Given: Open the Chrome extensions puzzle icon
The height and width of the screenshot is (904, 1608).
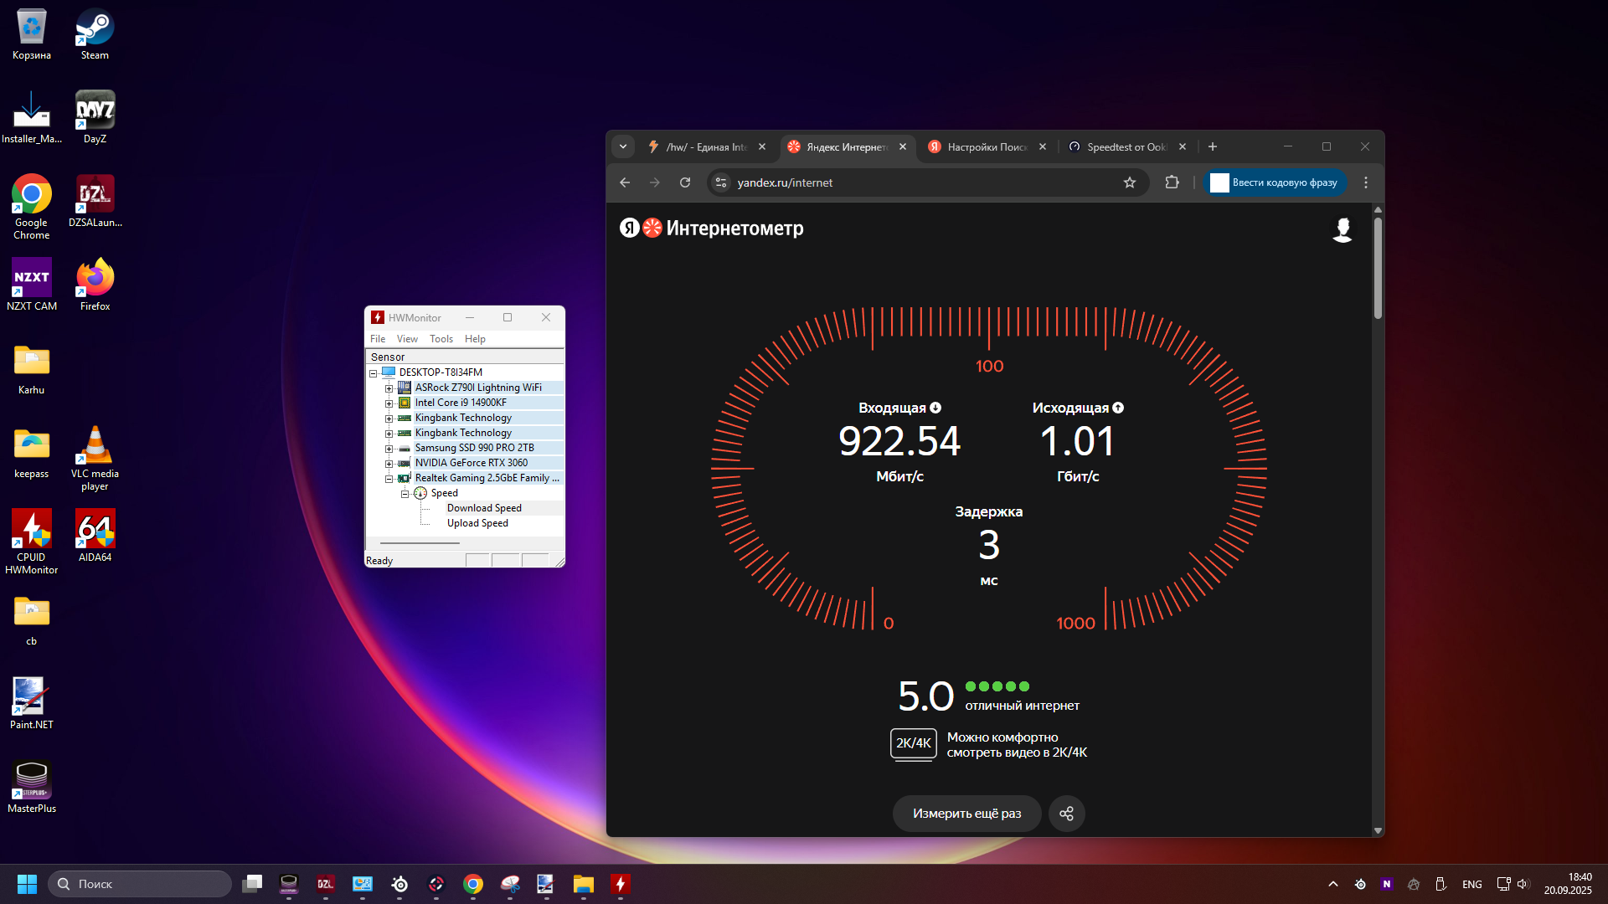Looking at the screenshot, I should click(1172, 182).
